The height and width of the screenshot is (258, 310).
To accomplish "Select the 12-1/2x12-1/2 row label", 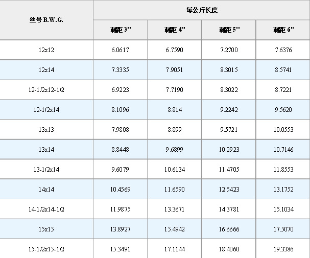I will pyautogui.click(x=46, y=89).
